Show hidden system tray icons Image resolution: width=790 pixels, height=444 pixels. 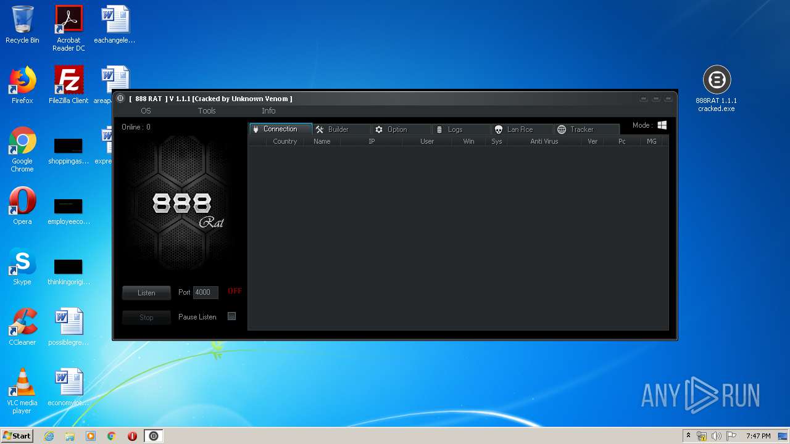[x=688, y=436]
